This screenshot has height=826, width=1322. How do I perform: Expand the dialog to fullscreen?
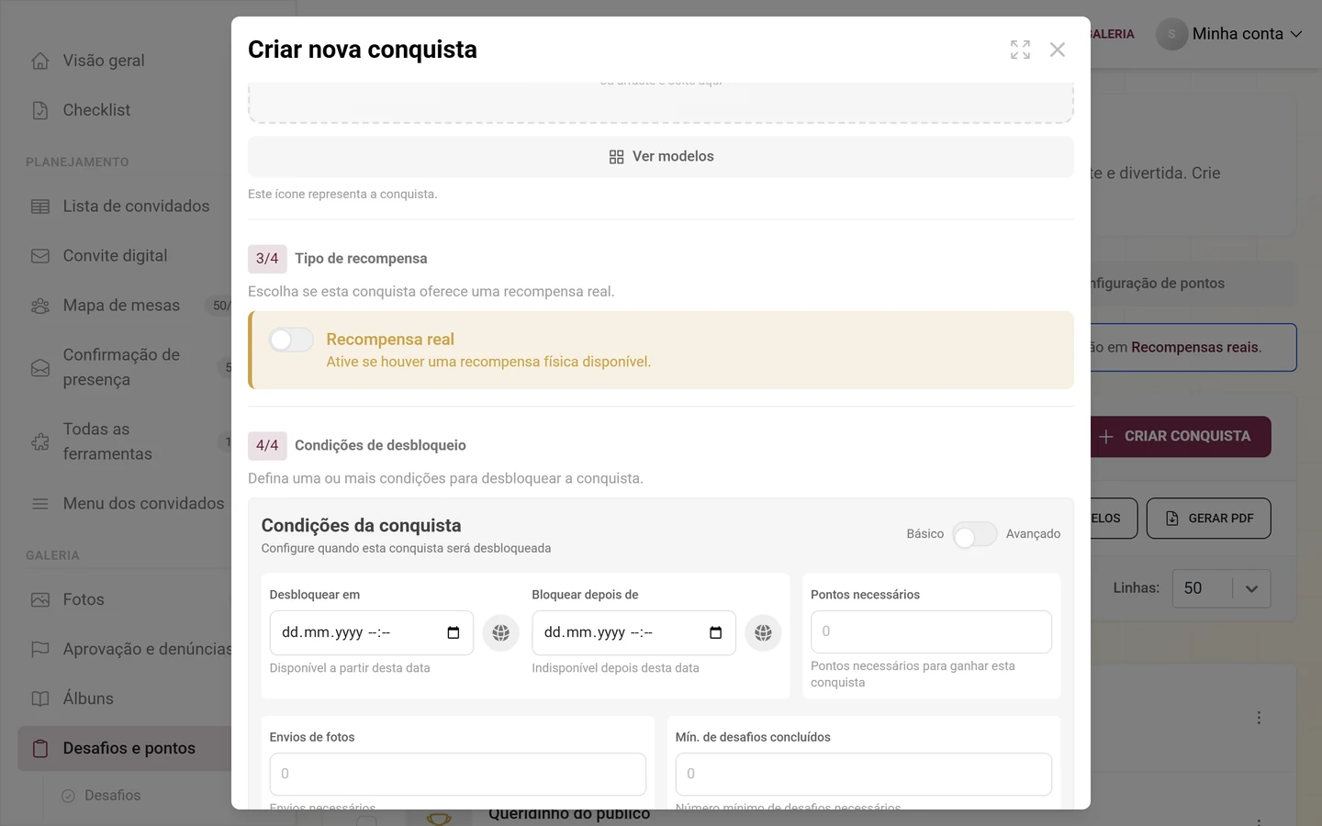tap(1020, 50)
